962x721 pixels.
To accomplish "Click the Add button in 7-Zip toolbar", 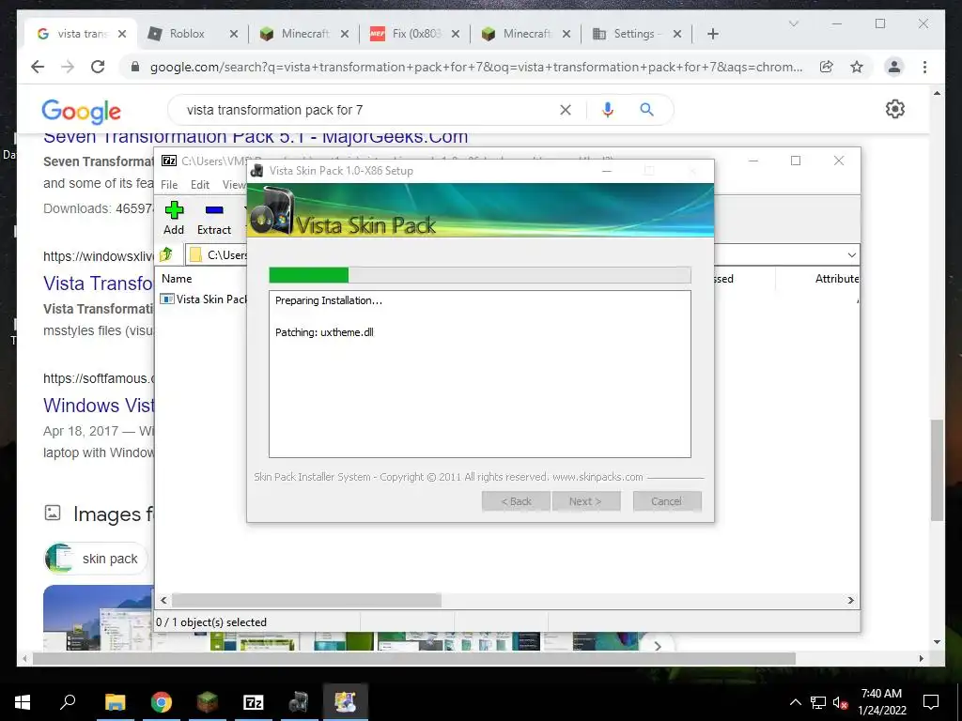I will coord(174,218).
